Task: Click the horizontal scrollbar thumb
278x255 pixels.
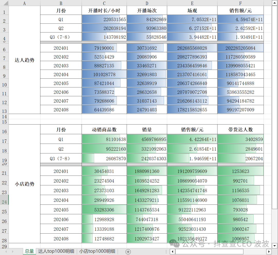Action: pyautogui.click(x=209, y=251)
